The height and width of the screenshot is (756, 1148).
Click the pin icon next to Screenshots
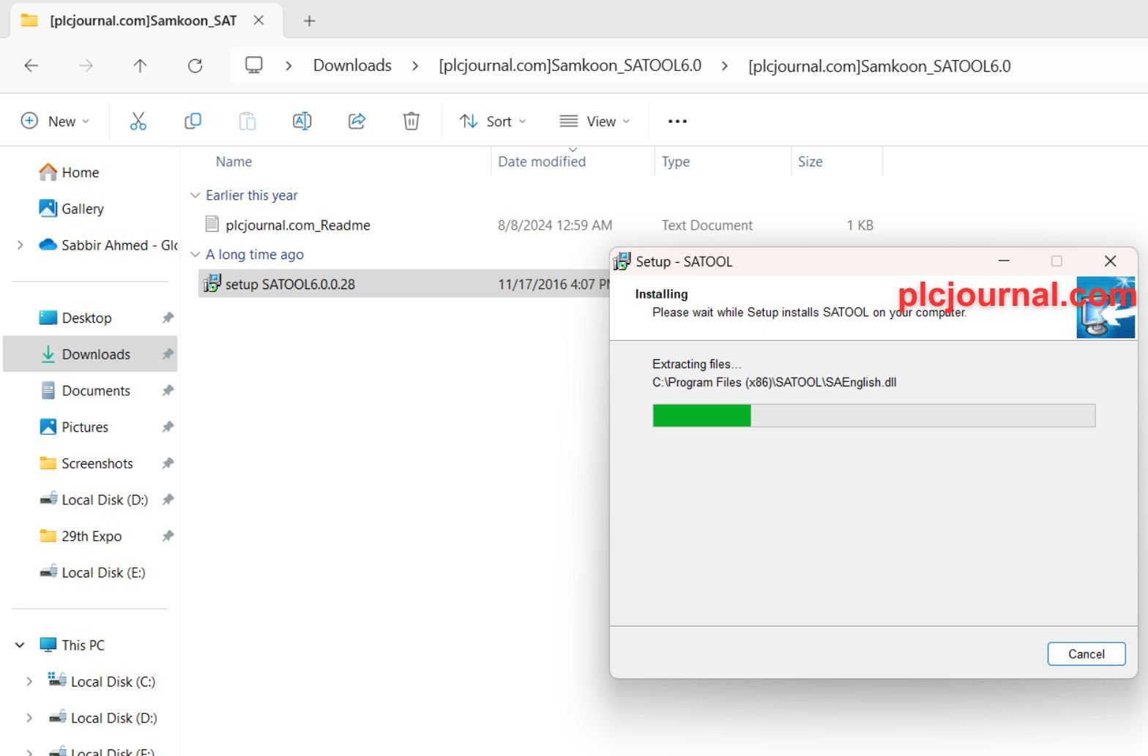[x=168, y=463]
